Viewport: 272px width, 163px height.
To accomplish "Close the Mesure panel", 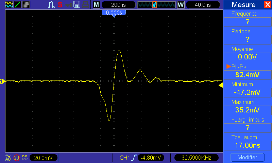I will [x=268, y=5].
